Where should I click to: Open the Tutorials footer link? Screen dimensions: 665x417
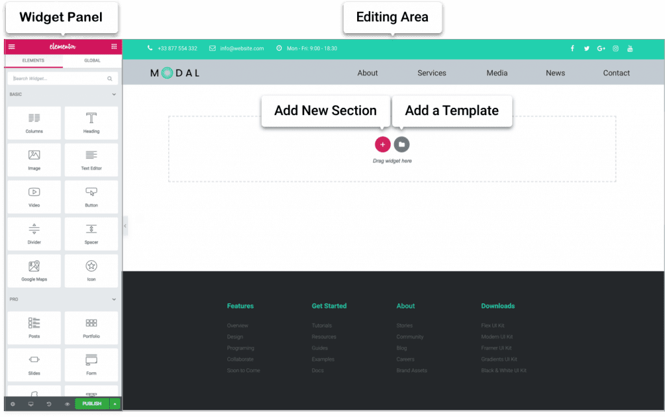point(321,325)
